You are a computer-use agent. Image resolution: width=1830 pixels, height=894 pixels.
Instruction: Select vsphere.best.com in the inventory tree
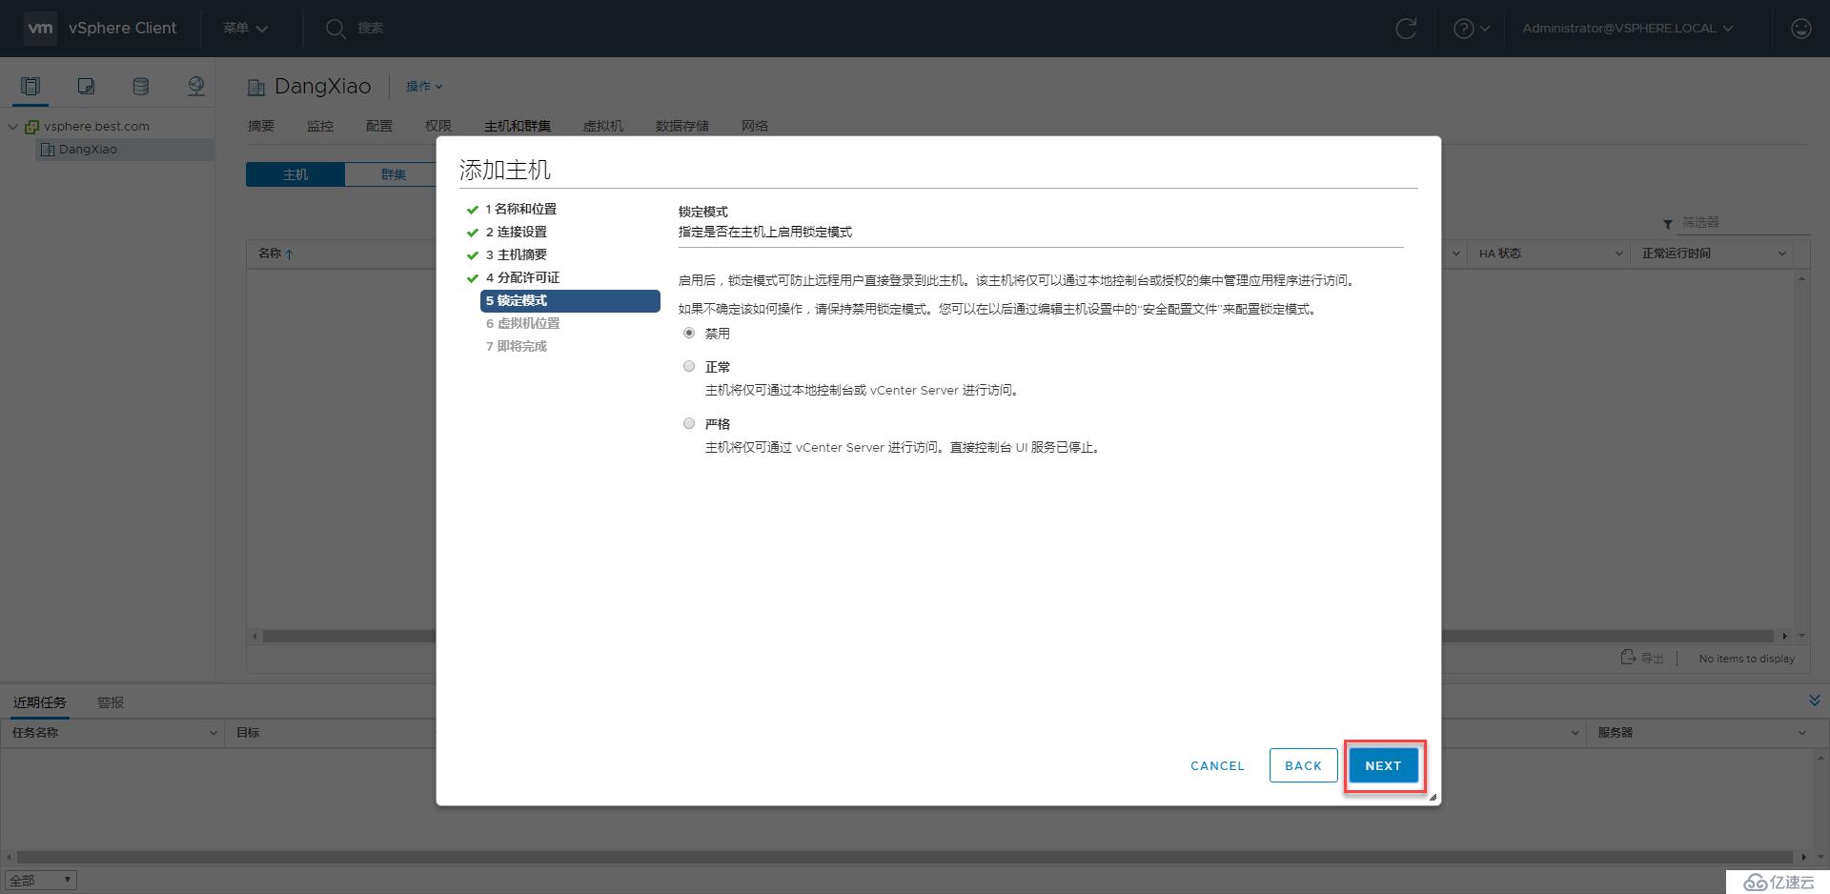tap(96, 126)
